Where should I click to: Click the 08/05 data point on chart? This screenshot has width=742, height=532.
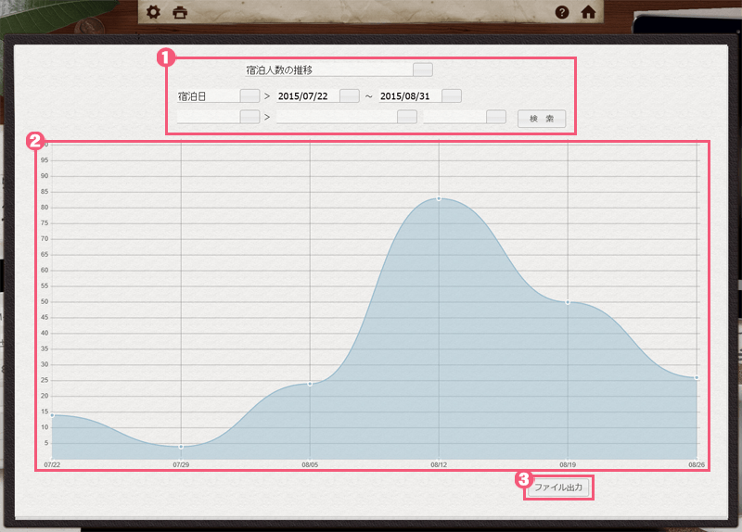click(310, 384)
